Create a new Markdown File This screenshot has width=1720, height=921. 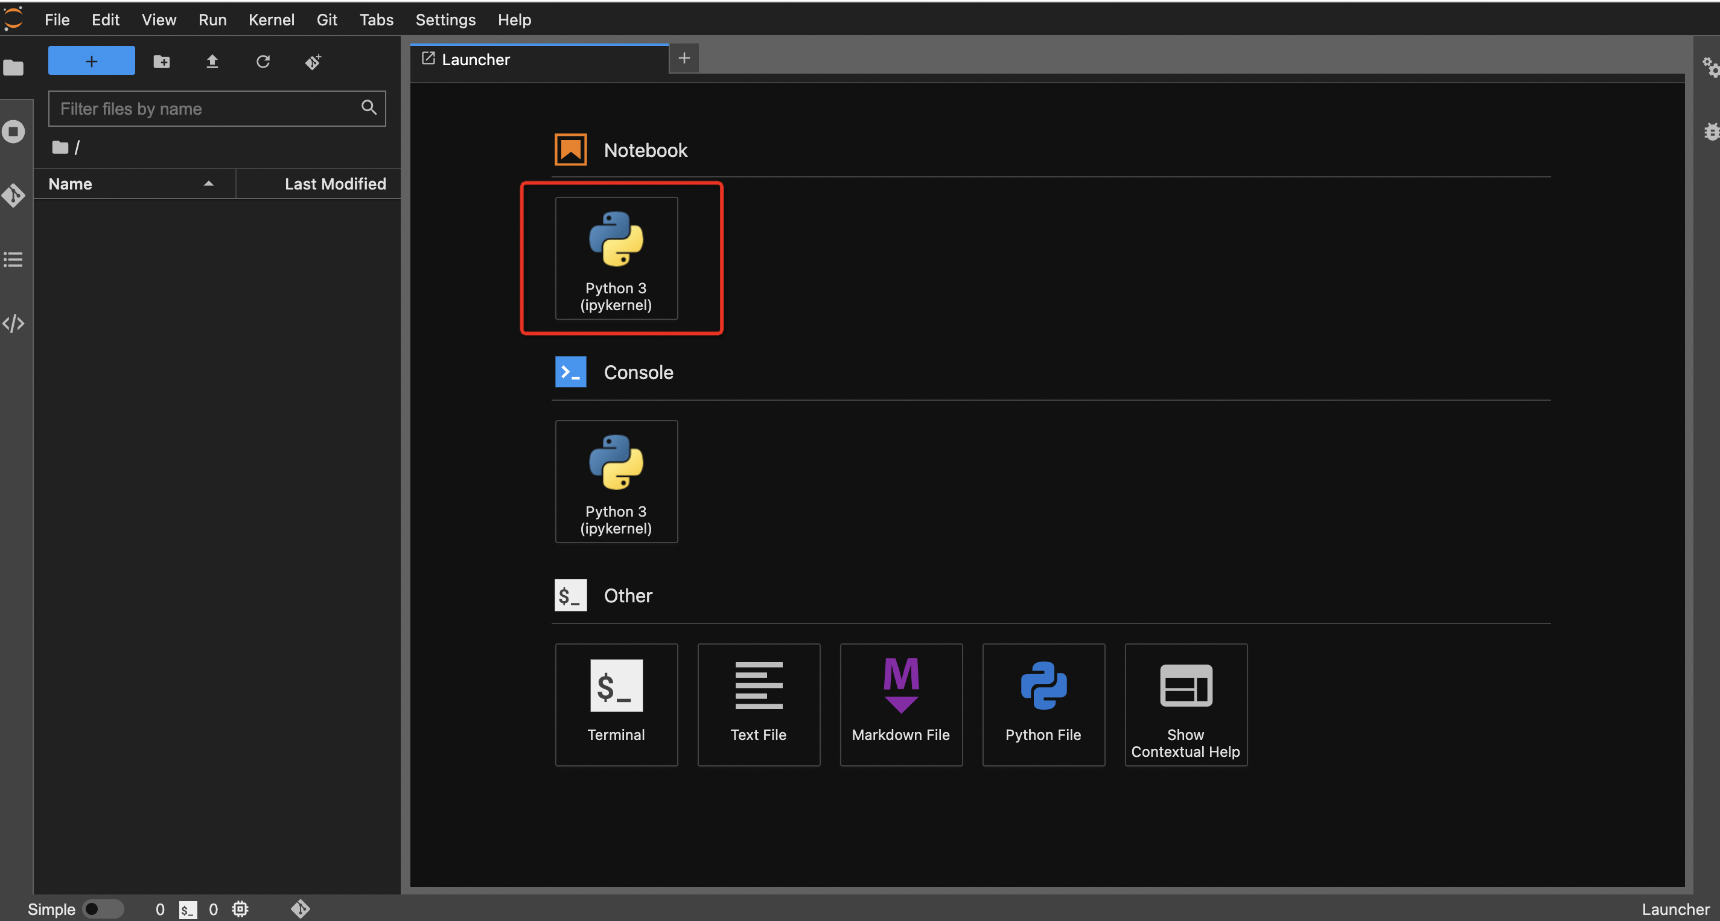(900, 704)
